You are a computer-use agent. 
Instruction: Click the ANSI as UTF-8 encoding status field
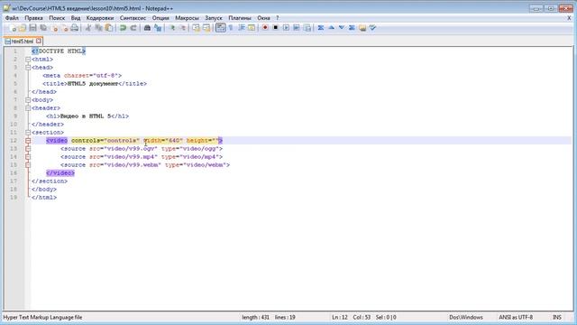pos(516,317)
